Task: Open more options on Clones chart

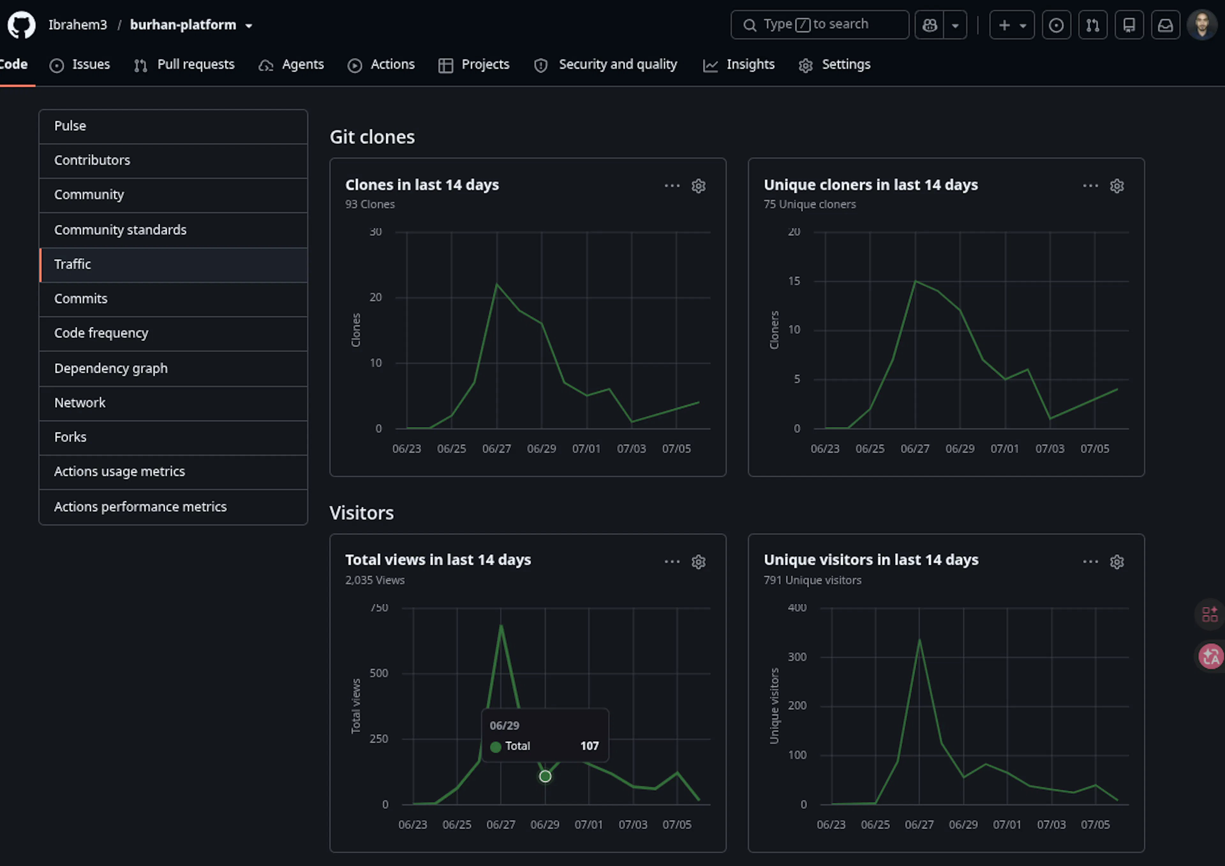Action: tap(672, 186)
